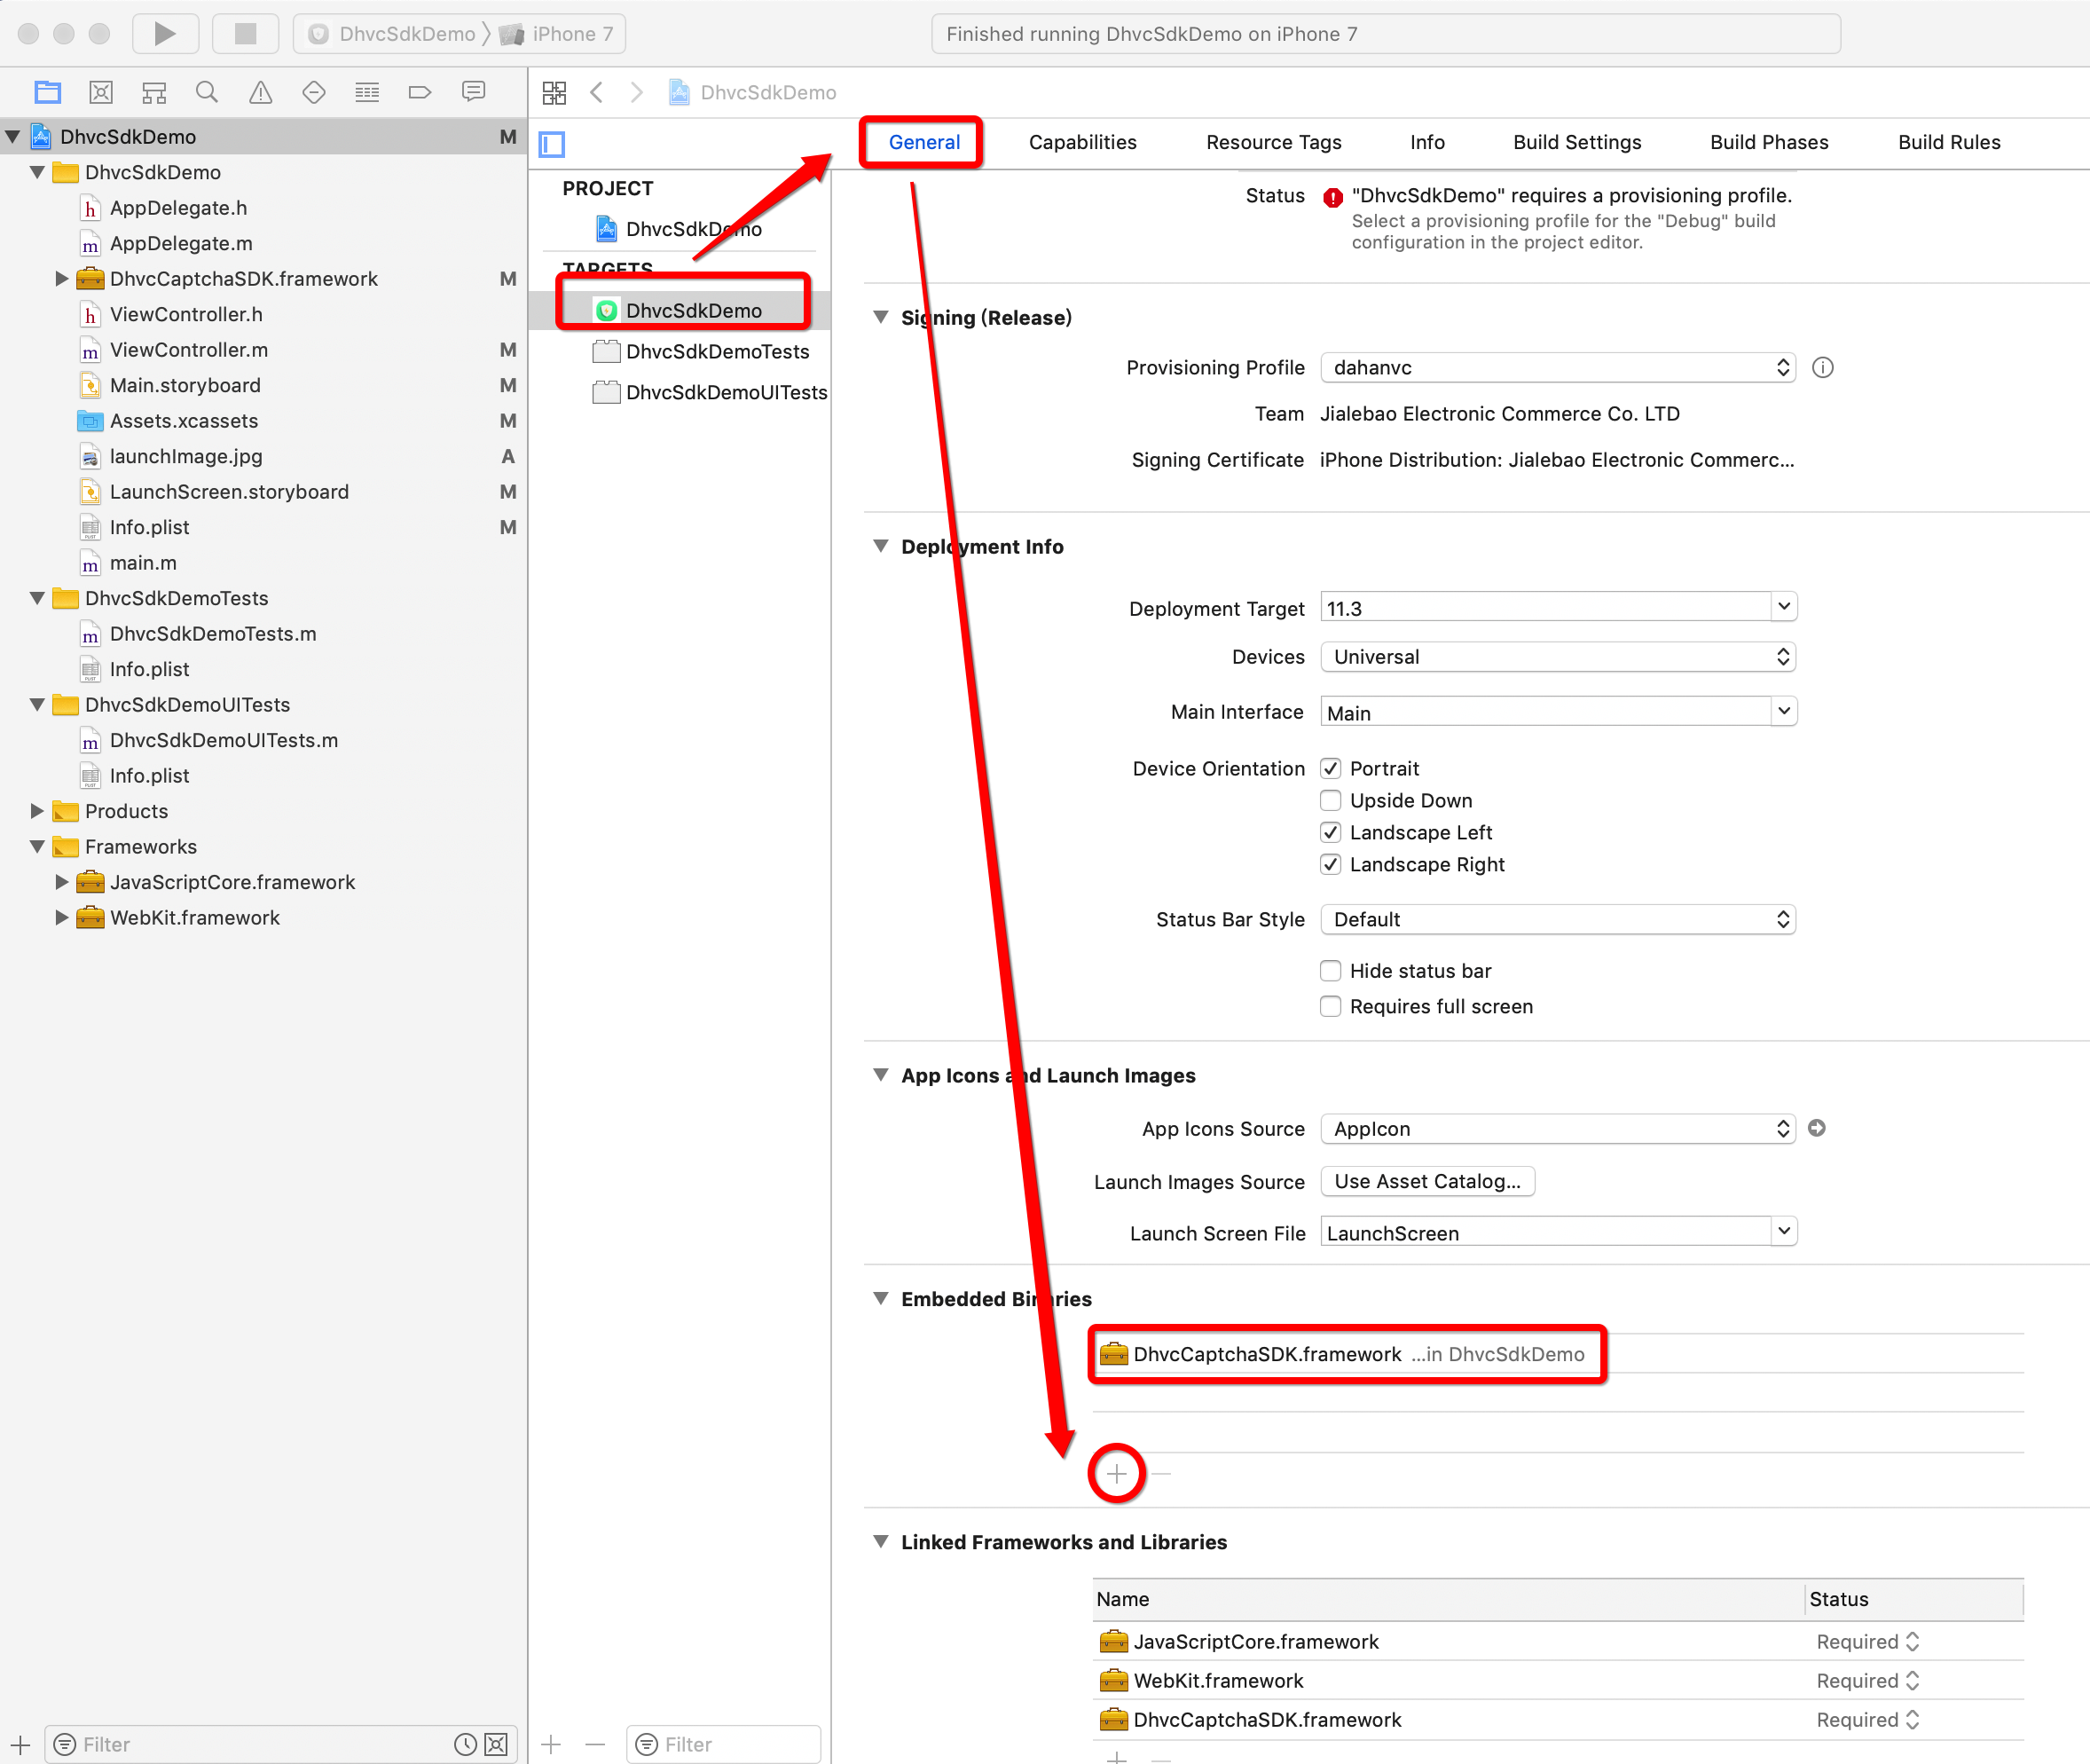The height and width of the screenshot is (1764, 2090).
Task: Toggle Landscape Right orientation
Action: (x=1331, y=864)
